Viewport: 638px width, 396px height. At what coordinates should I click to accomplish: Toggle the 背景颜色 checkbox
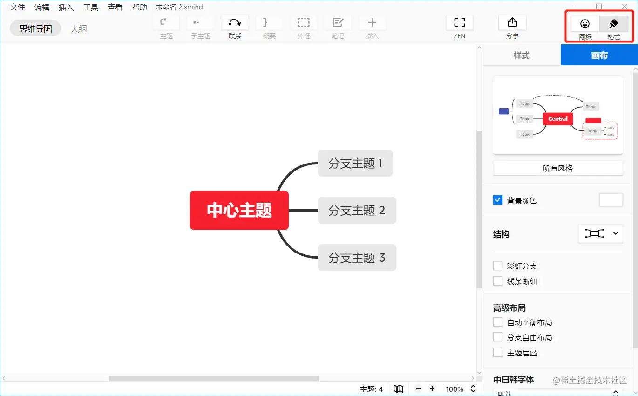tap(498, 200)
